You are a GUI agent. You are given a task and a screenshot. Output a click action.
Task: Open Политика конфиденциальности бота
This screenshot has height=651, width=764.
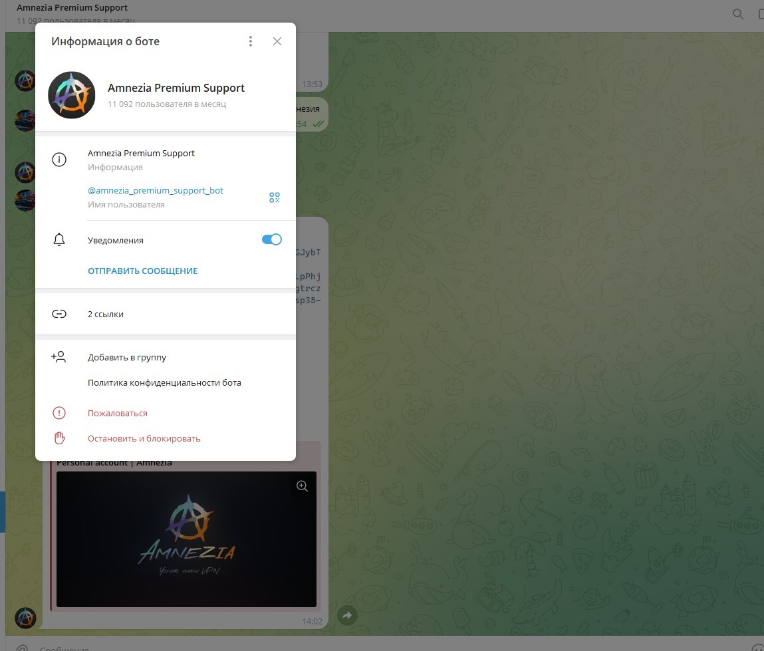pyautogui.click(x=164, y=383)
